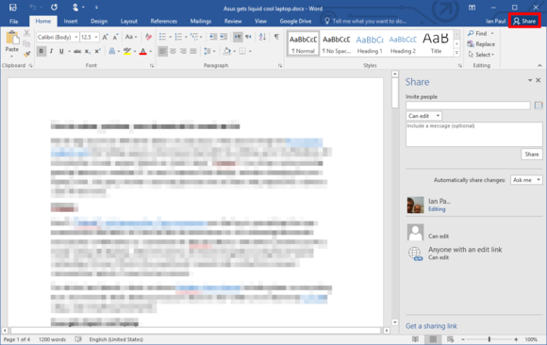Viewport: 547px width, 345px height.
Task: Switch to the Insert tab
Action: click(x=71, y=22)
